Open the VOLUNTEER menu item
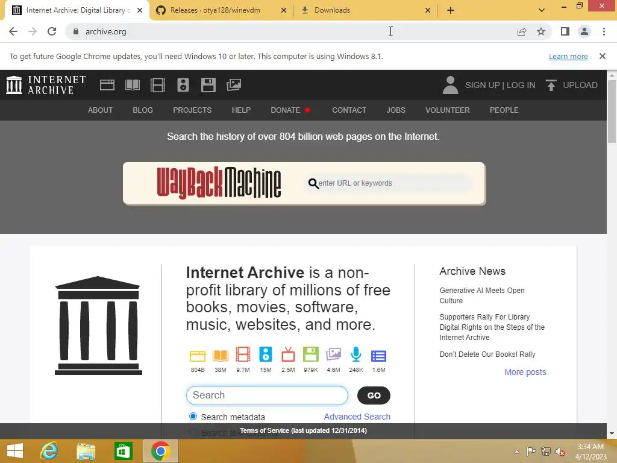Image resolution: width=617 pixels, height=463 pixels. 448,110
